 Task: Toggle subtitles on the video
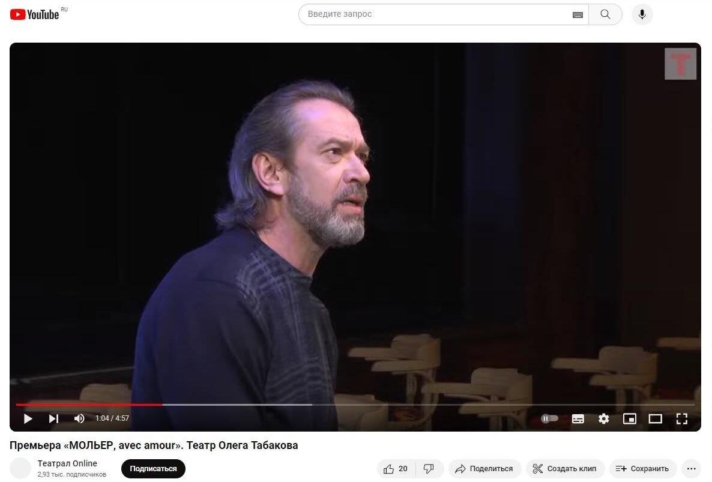click(578, 418)
